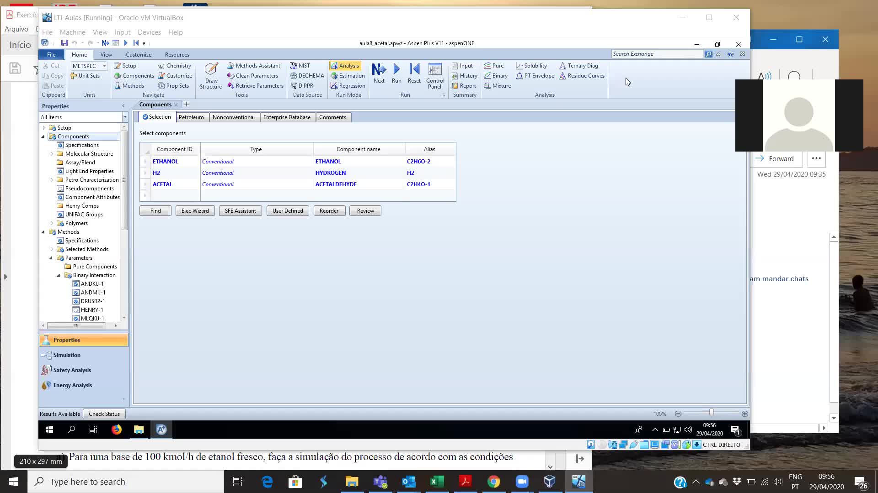Open Mixture analysis tool
Image resolution: width=878 pixels, height=493 pixels.
point(498,86)
